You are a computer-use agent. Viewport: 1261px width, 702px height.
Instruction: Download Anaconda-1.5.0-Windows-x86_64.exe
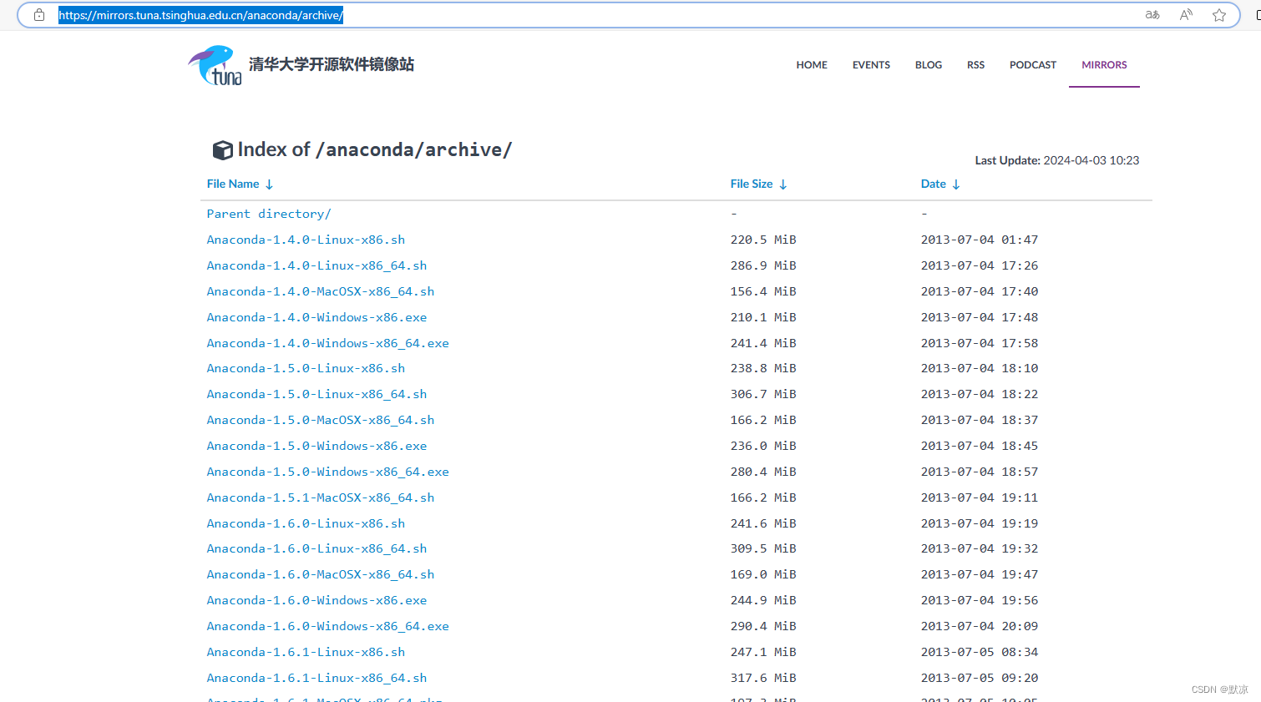[328, 472]
